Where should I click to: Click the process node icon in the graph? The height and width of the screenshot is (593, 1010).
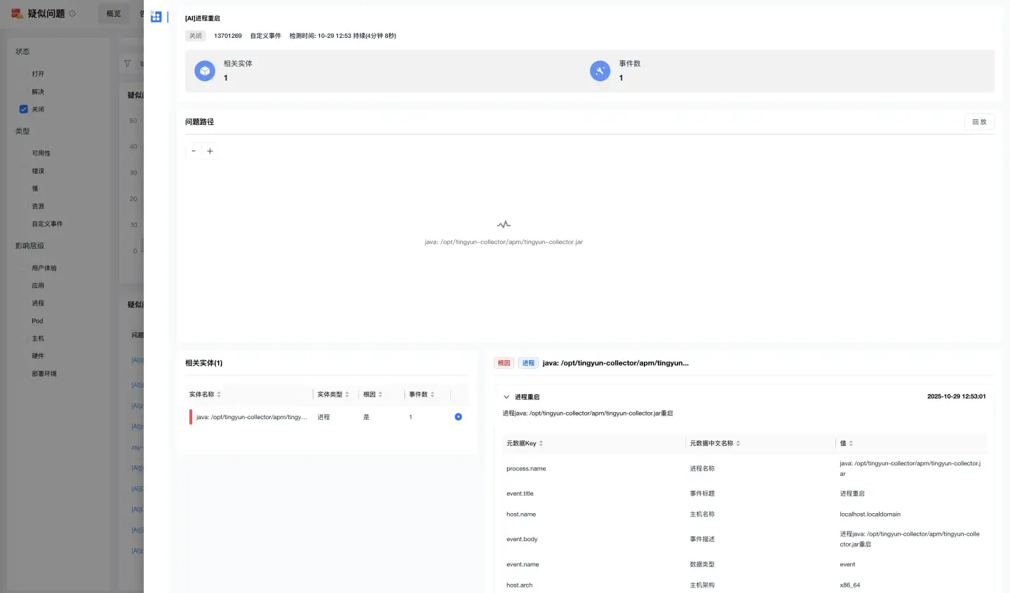[504, 225]
